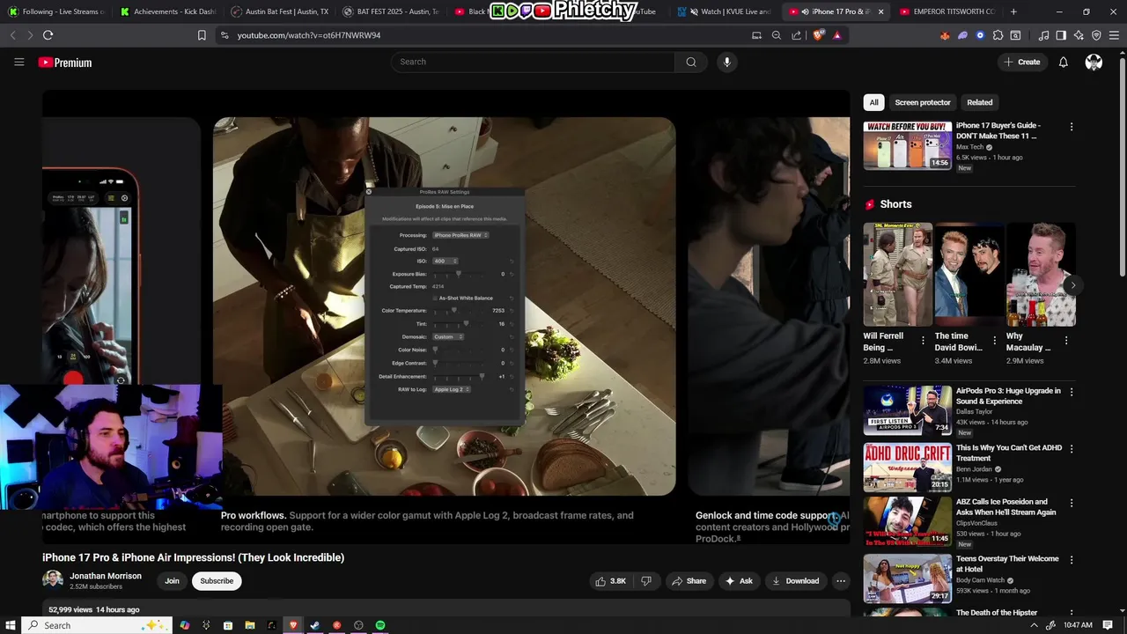Click the browser address bar URL

click(309, 35)
